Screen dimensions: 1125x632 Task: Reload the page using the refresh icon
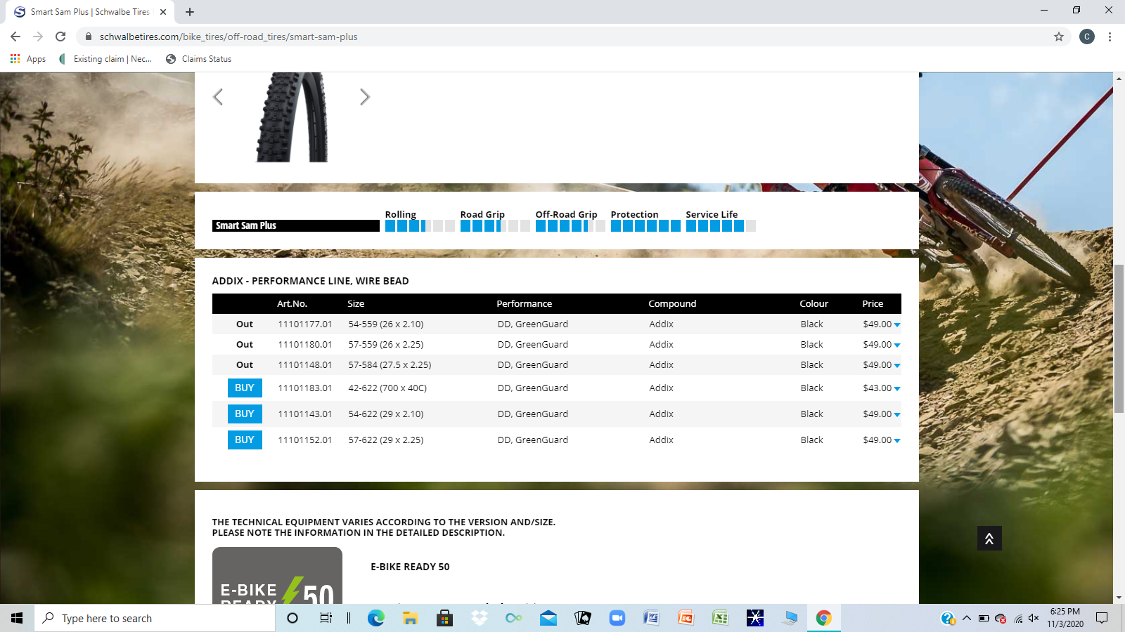coord(60,37)
